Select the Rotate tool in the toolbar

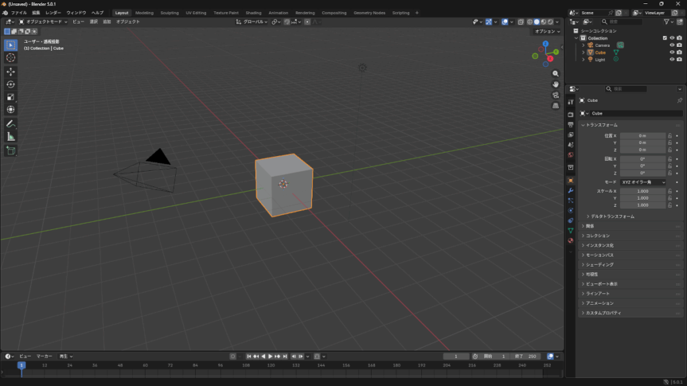point(11,84)
